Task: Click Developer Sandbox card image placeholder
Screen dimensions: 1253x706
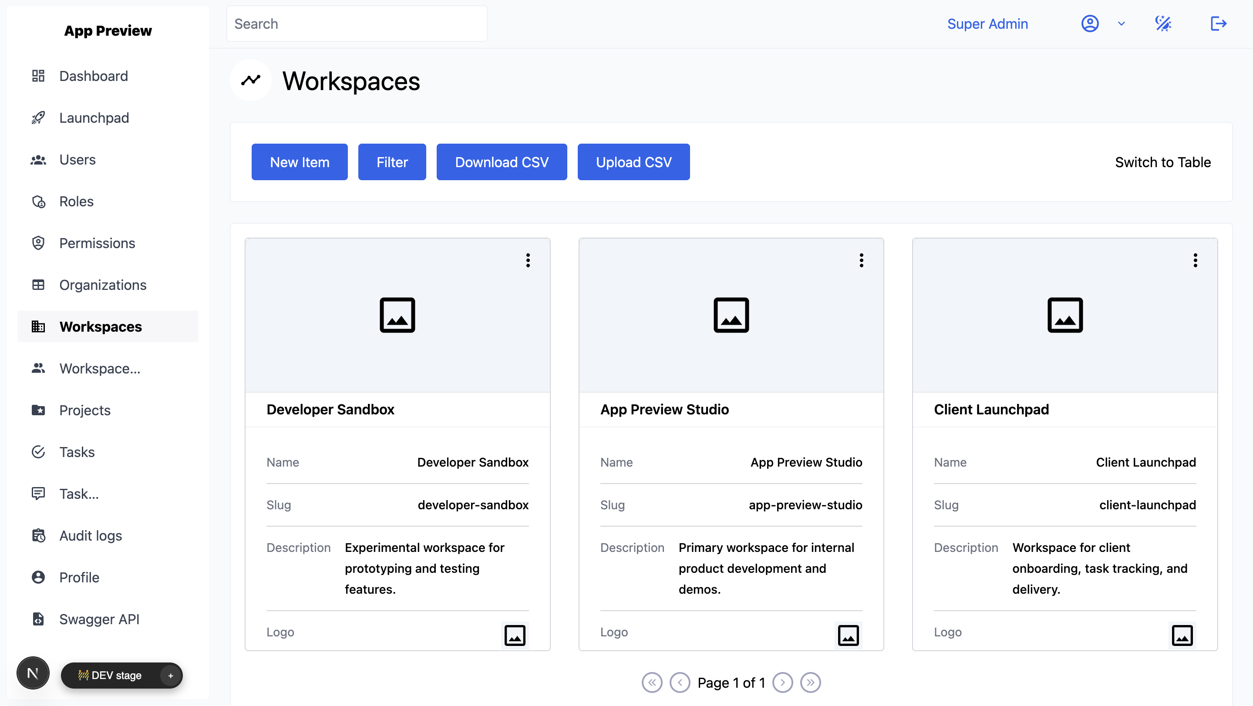Action: 397,315
